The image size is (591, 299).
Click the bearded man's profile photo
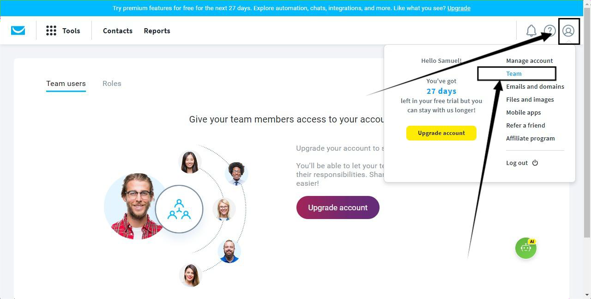click(229, 251)
